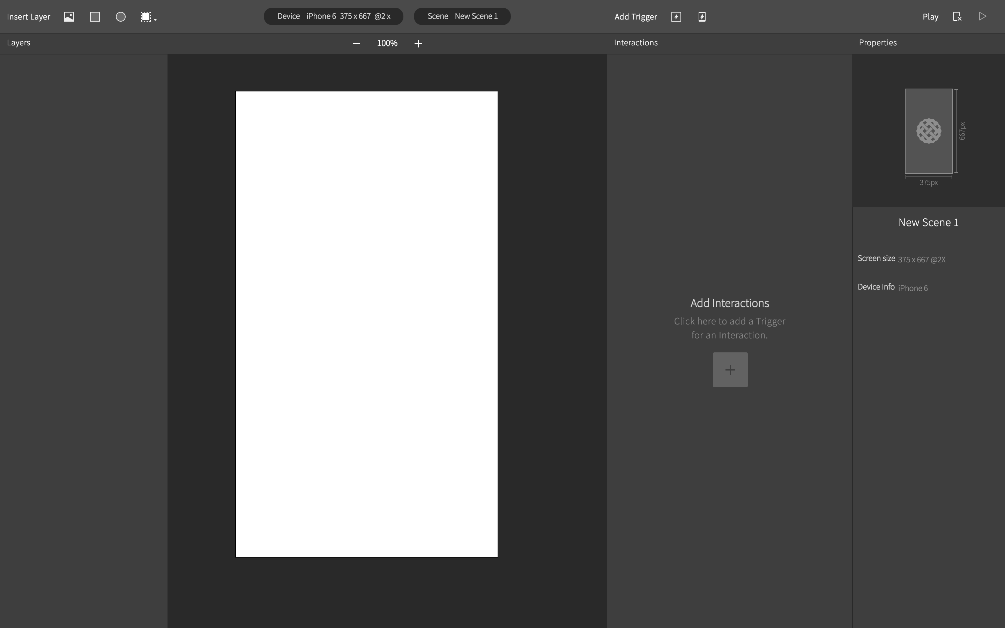Screen dimensions: 1005x628
Task: Insert an image layer from the toolbar
Action: tap(69, 17)
